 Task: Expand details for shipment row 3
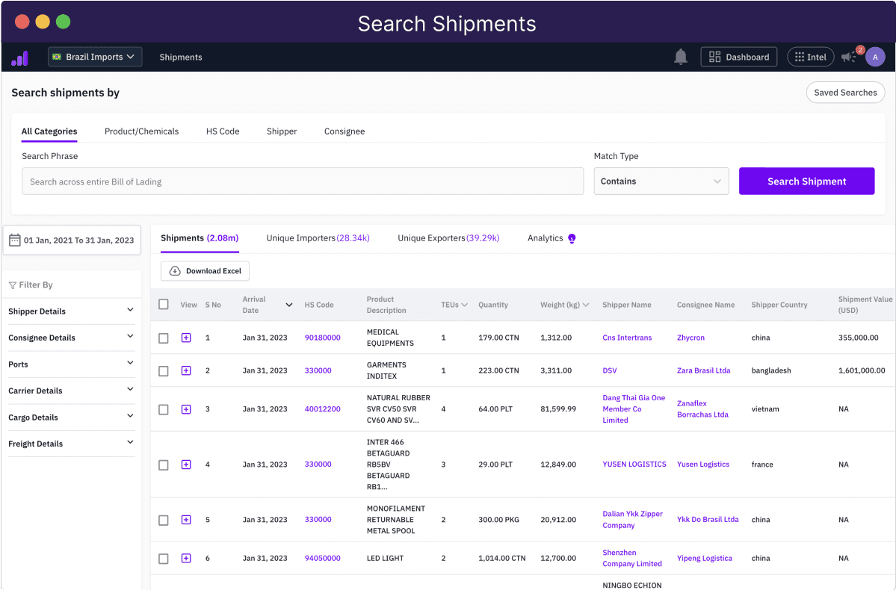point(186,409)
